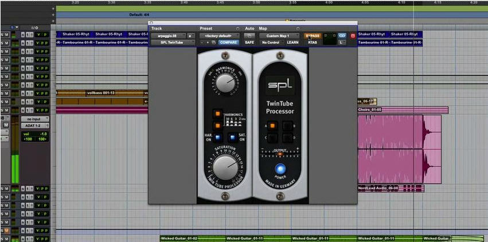This screenshot has width=488, height=242.
Task: Select TwinTube setting D
Action: [x=287, y=138]
